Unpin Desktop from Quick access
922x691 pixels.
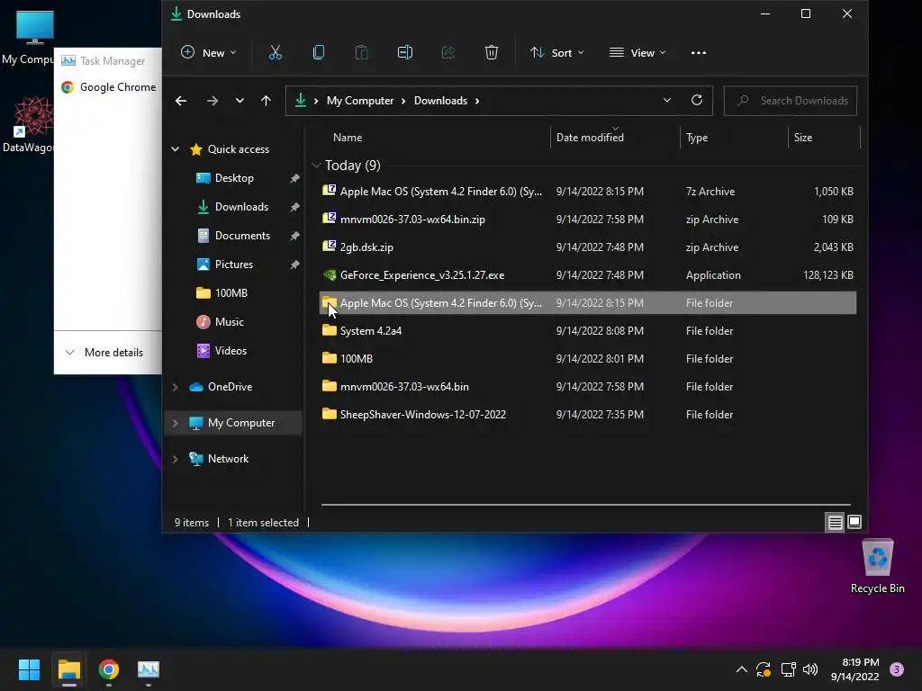pos(294,178)
